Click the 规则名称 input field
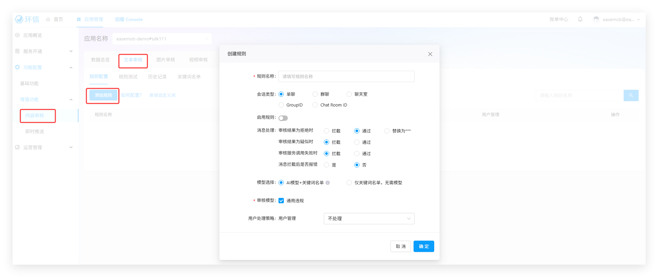The width and height of the screenshot is (658, 277). [346, 76]
